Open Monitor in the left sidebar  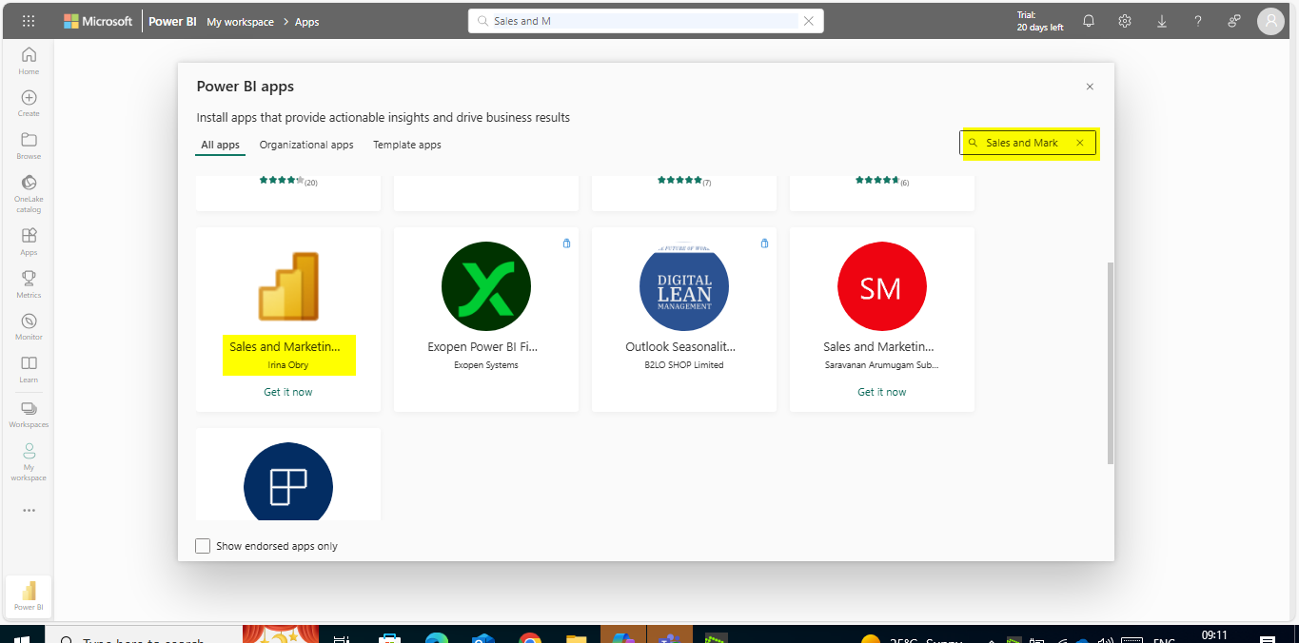pos(29,327)
